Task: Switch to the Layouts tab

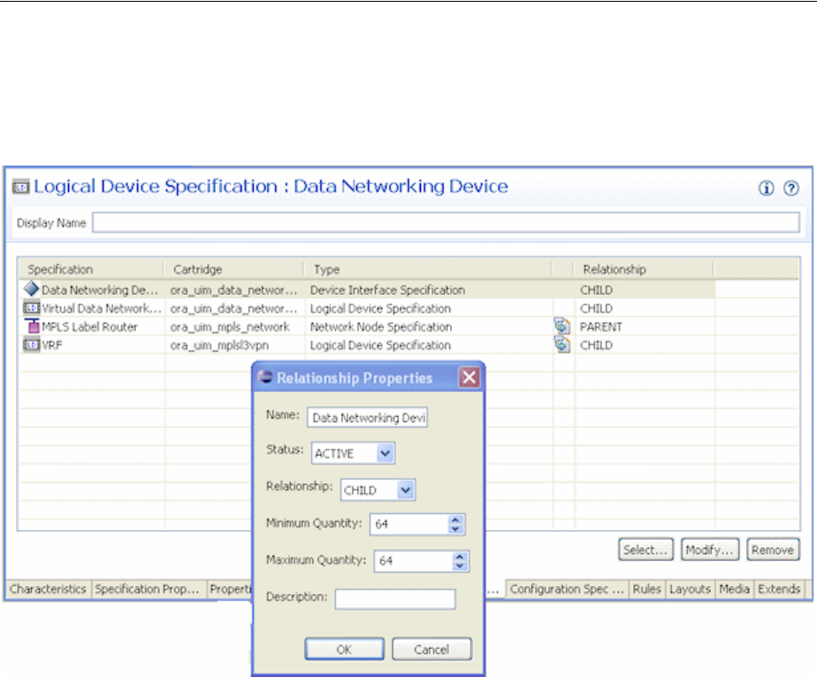Action: (x=690, y=589)
